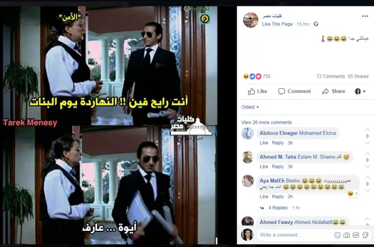
Task: Open the profile switcher dropdown beside Share
Action: coord(360,92)
